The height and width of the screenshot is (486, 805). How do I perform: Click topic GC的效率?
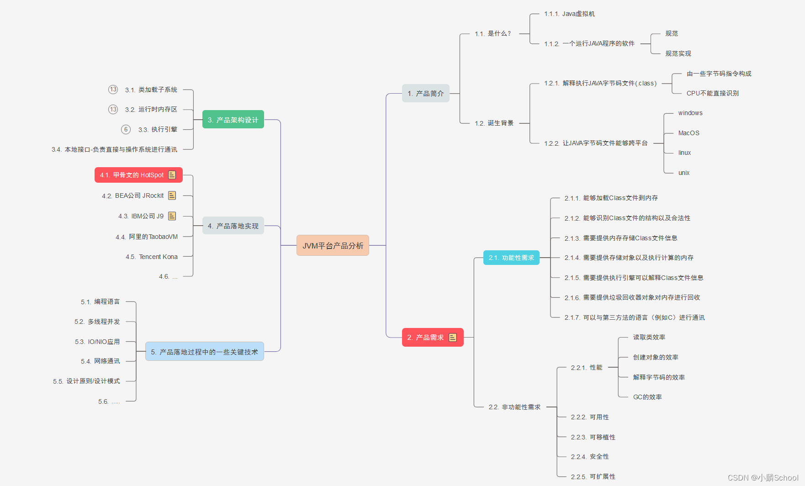click(647, 397)
